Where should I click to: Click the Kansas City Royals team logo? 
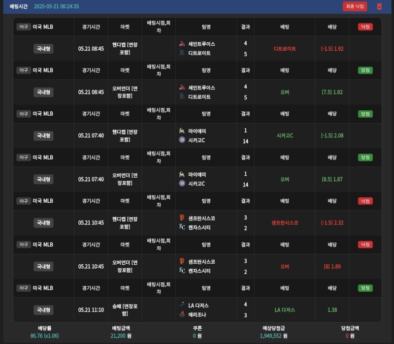click(x=182, y=227)
